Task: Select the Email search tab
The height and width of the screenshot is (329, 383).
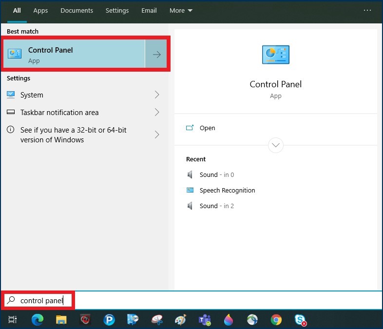Action: (149, 10)
